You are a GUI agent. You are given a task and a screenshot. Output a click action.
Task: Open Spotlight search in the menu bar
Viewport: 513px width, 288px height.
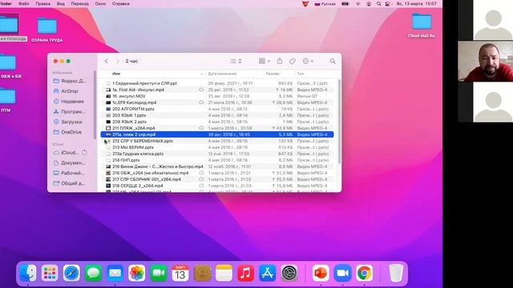pos(378,4)
